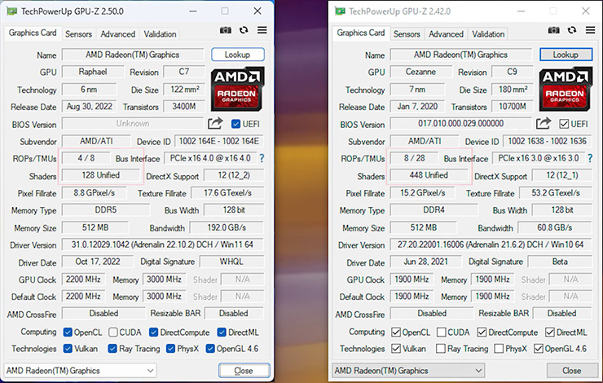Click the refresh icon in GPU-Z 2.50.0 window
The width and height of the screenshot is (603, 383).
pos(244,30)
